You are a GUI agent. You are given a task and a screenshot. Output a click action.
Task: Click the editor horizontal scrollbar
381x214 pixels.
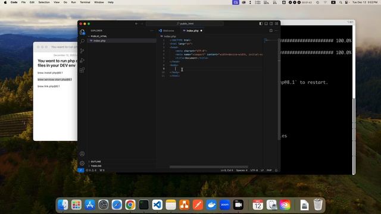208,167
